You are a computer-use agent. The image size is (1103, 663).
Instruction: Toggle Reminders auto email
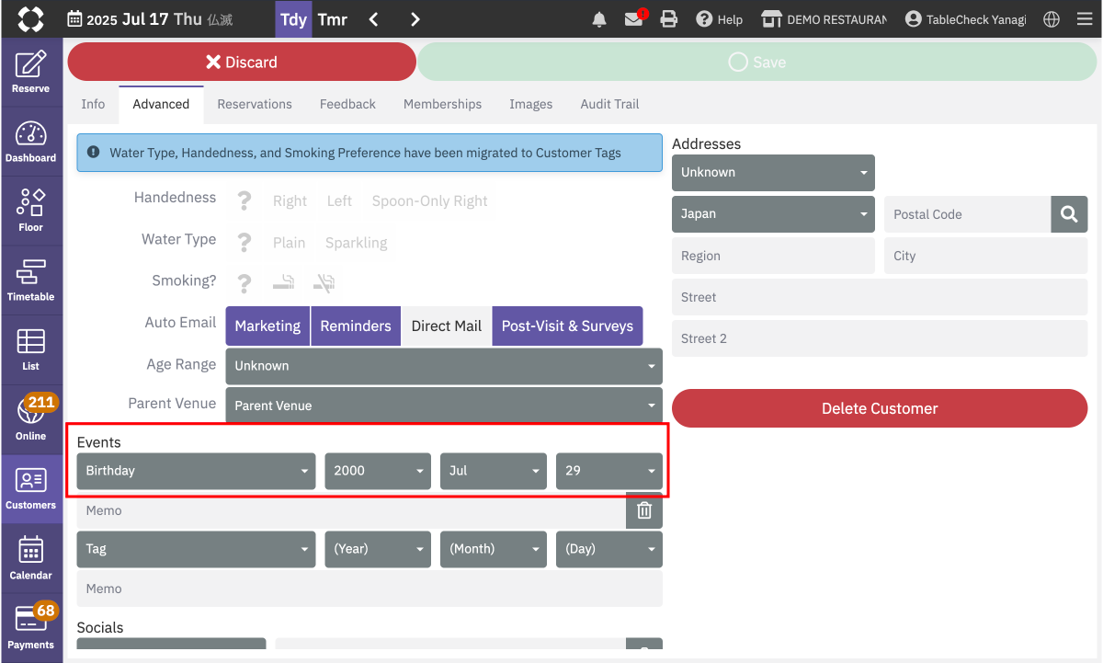(x=356, y=326)
